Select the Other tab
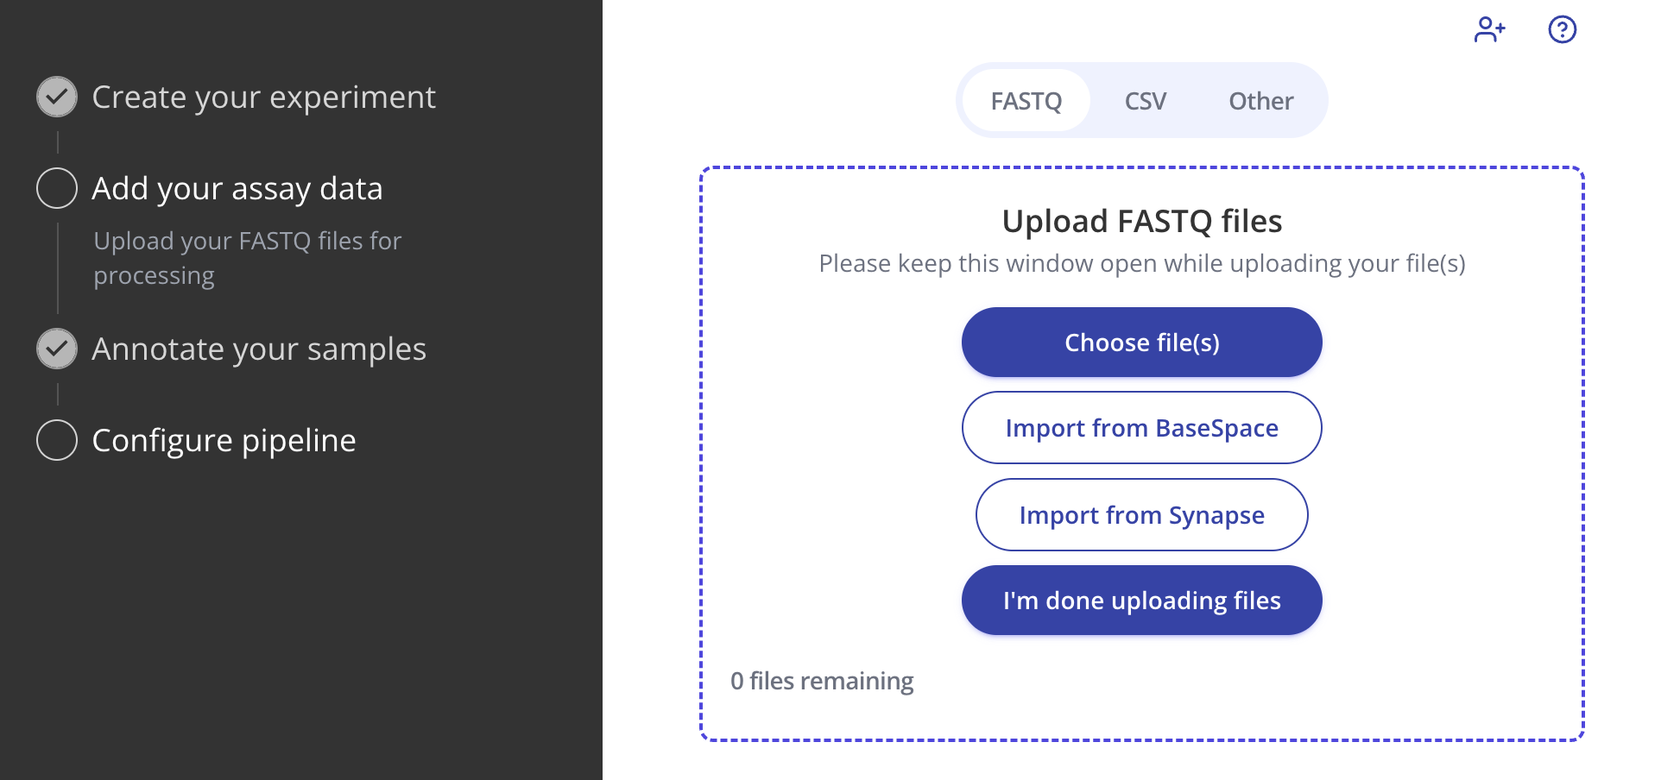This screenshot has height=780, width=1661. coord(1260,101)
